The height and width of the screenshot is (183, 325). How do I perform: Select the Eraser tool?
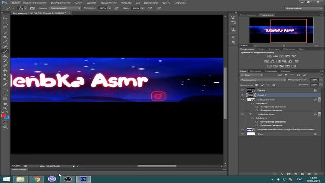[x=5, y=66]
